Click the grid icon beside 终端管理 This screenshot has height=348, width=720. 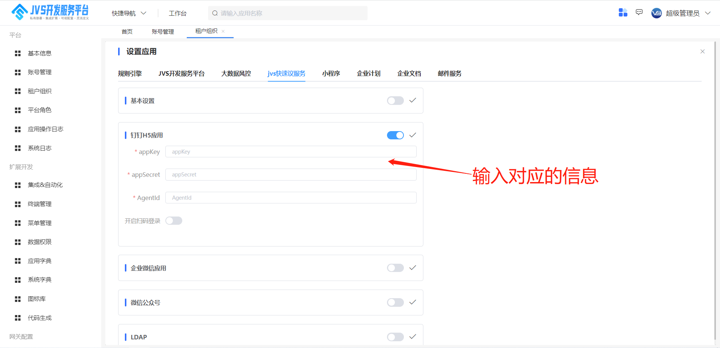coord(18,204)
